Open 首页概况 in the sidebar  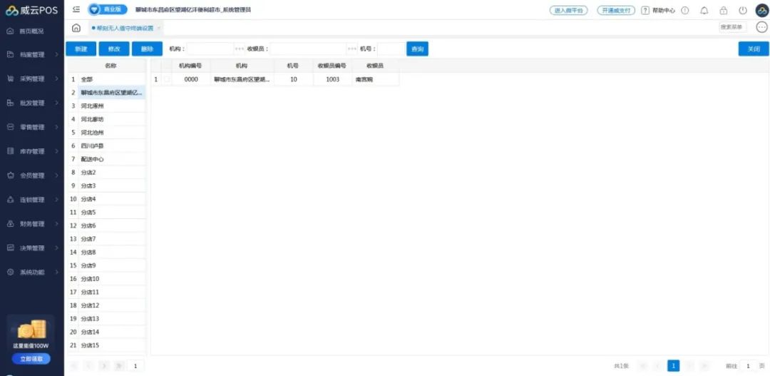[31, 31]
